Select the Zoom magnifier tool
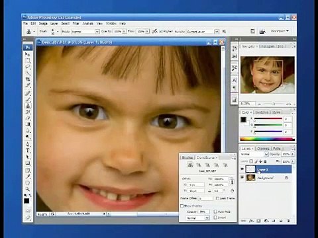Image resolution: width=318 pixels, height=238 pixels. (28, 189)
